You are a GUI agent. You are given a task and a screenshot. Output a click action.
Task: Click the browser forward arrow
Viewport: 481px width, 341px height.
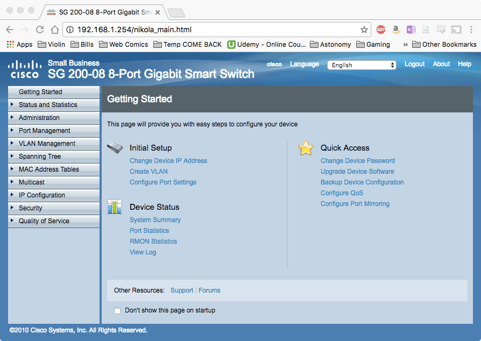pyautogui.click(x=25, y=30)
